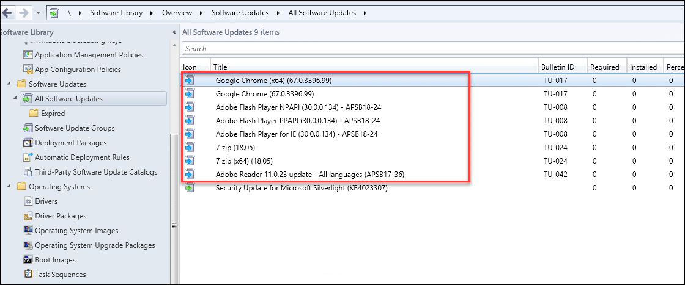Select Adobe Flash Player for IE row

pyautogui.click(x=432, y=134)
